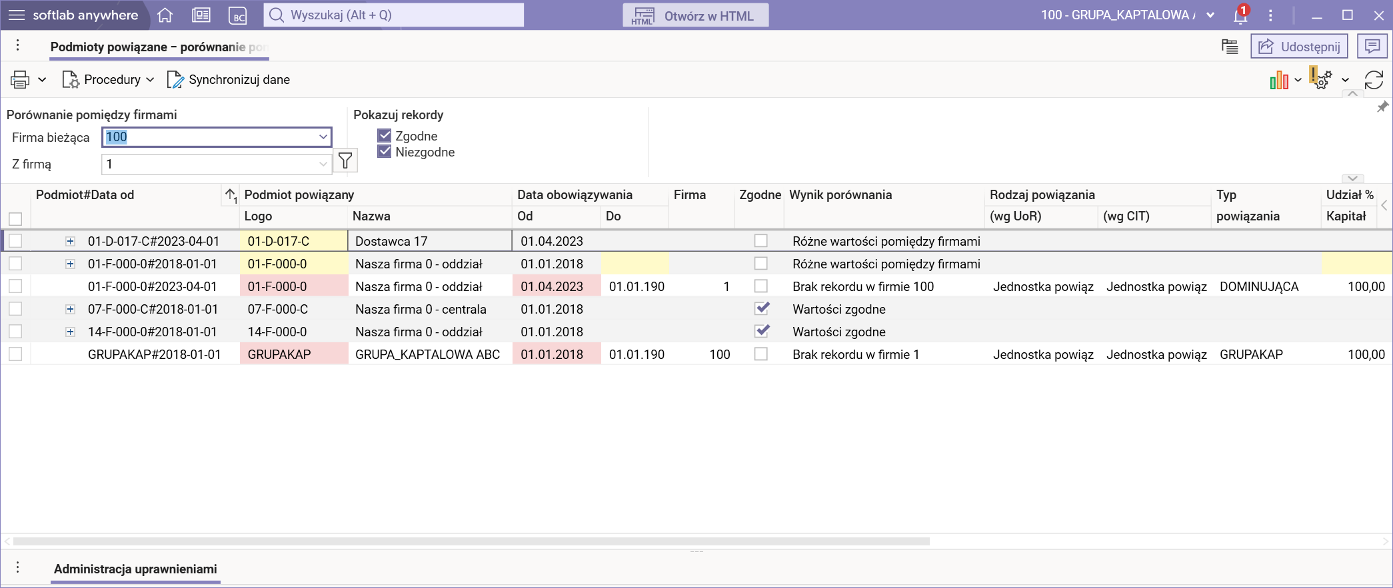The height and width of the screenshot is (588, 1393).
Task: Click Synchronizuj dane toolbar item
Action: click(x=229, y=80)
